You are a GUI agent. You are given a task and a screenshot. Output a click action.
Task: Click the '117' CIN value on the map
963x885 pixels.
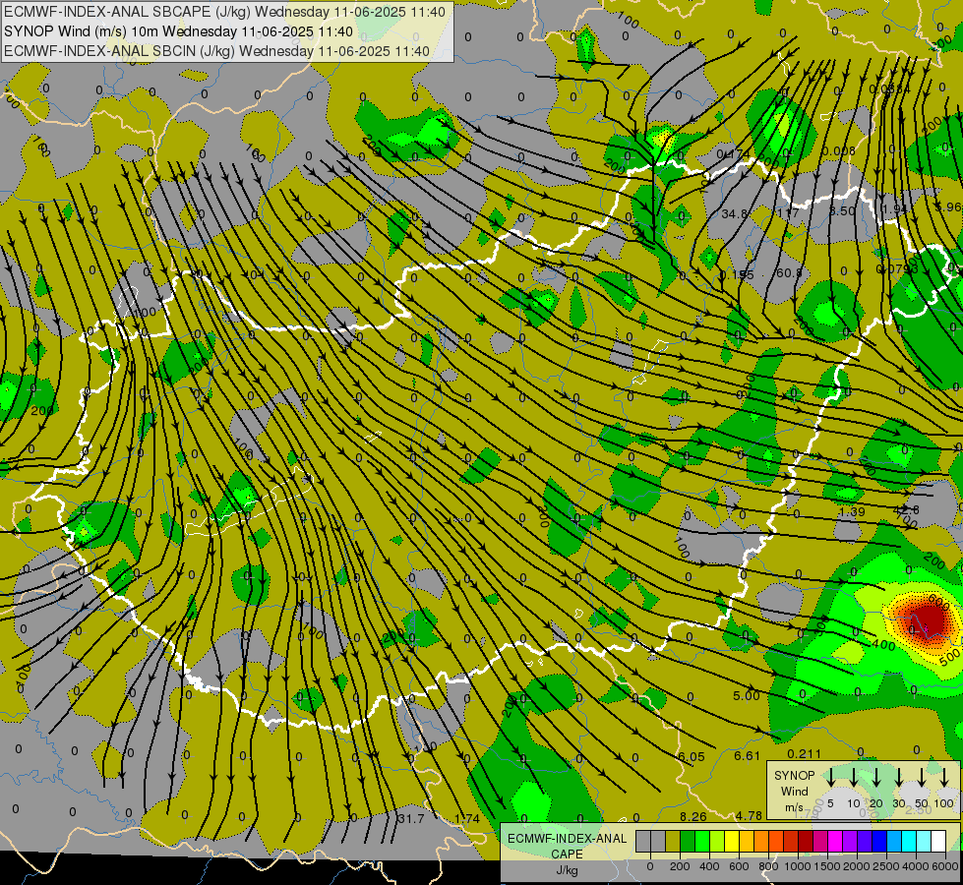coord(788,213)
